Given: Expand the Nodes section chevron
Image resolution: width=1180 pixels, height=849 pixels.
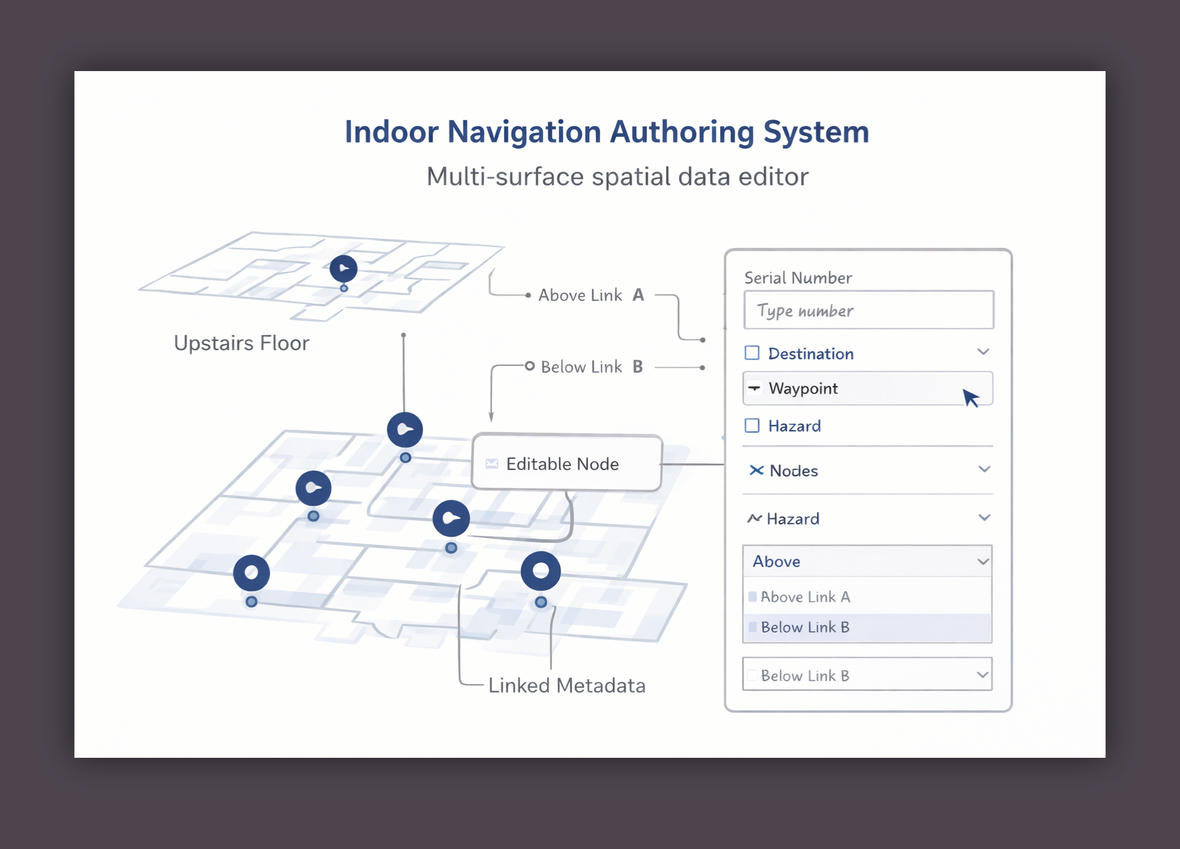Looking at the screenshot, I should 983,469.
